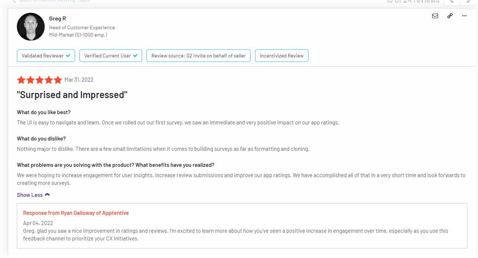Go to the previous review arrow
Screen dimensions: 478x258
(452, 1)
